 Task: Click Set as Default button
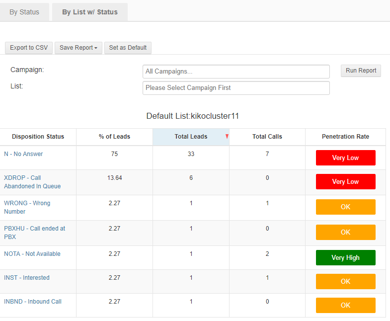pyautogui.click(x=128, y=48)
